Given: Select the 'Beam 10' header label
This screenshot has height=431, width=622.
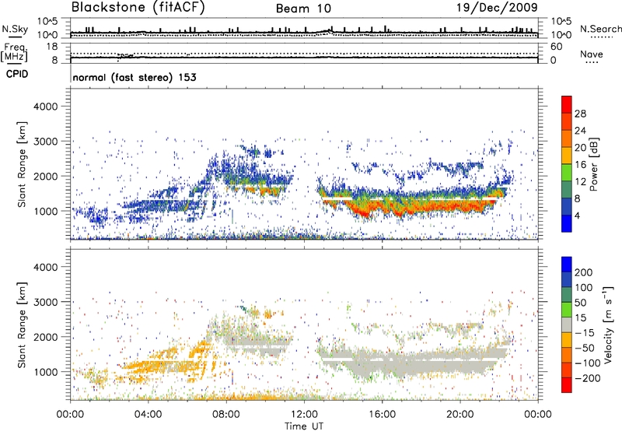Looking at the screenshot, I should [303, 9].
